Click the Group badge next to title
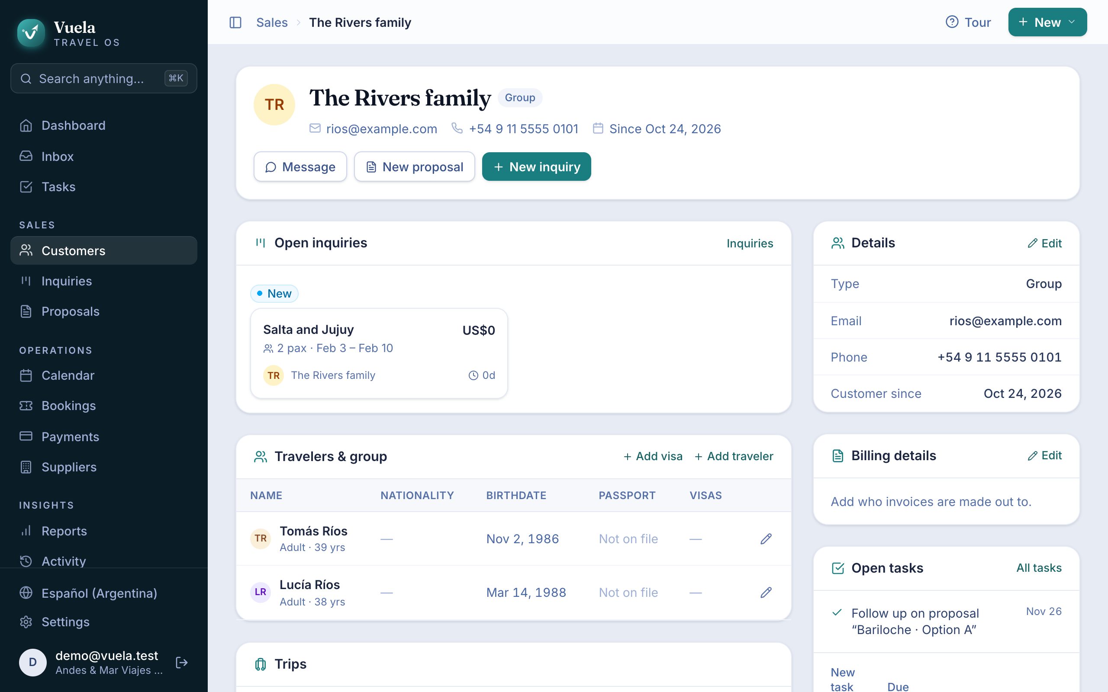 520,97
